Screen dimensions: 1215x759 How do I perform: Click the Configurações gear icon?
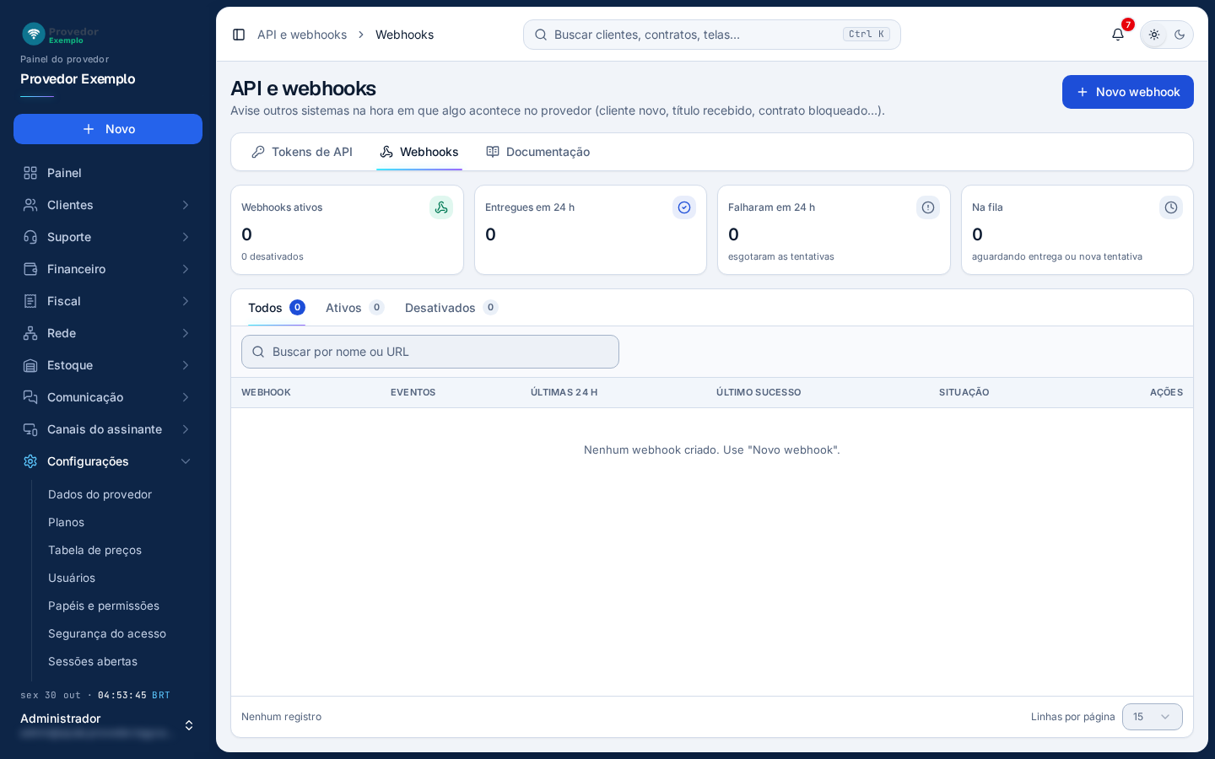[x=30, y=461]
